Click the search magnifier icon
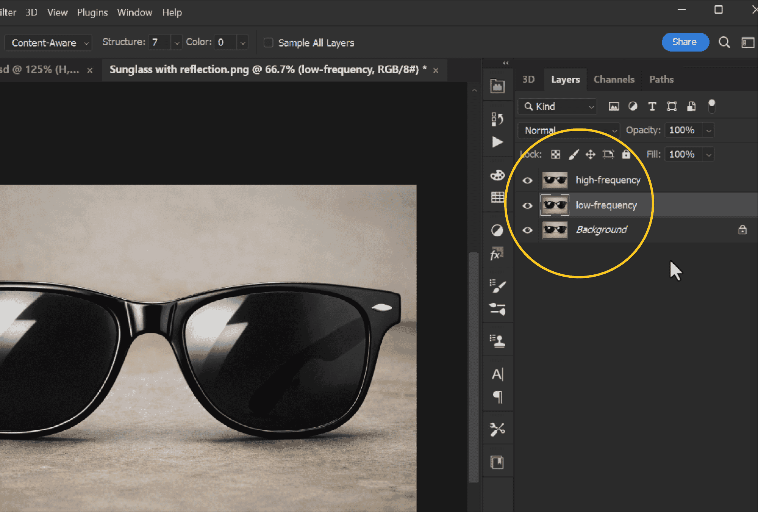This screenshot has height=512, width=758. click(x=724, y=42)
